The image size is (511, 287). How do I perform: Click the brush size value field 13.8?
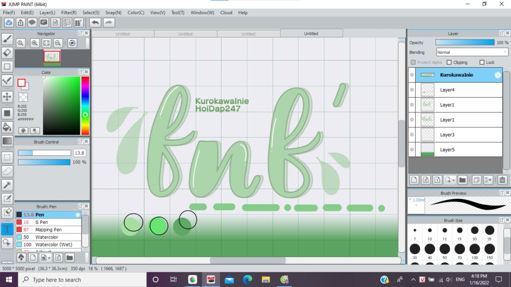click(x=79, y=153)
